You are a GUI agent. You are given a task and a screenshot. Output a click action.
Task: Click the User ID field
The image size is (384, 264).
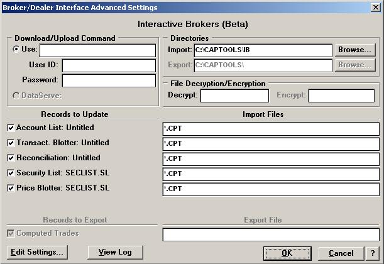[109, 65]
